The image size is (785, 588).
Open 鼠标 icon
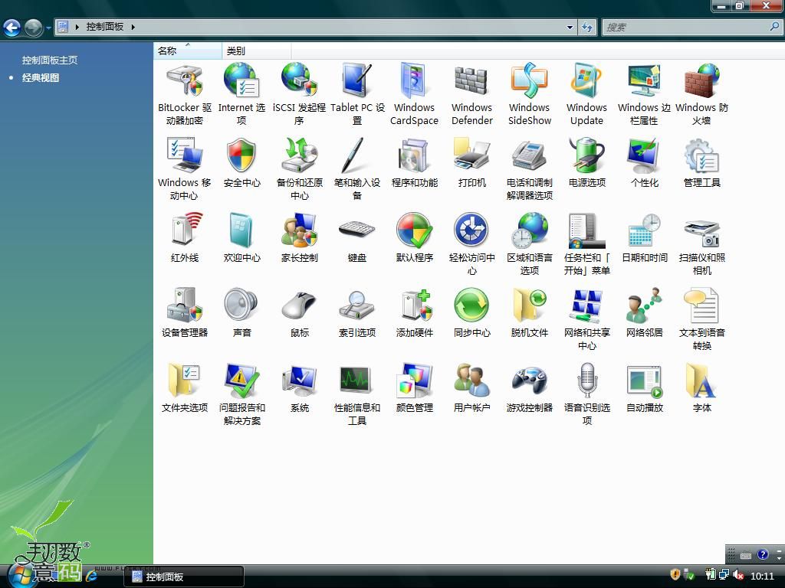(x=300, y=305)
